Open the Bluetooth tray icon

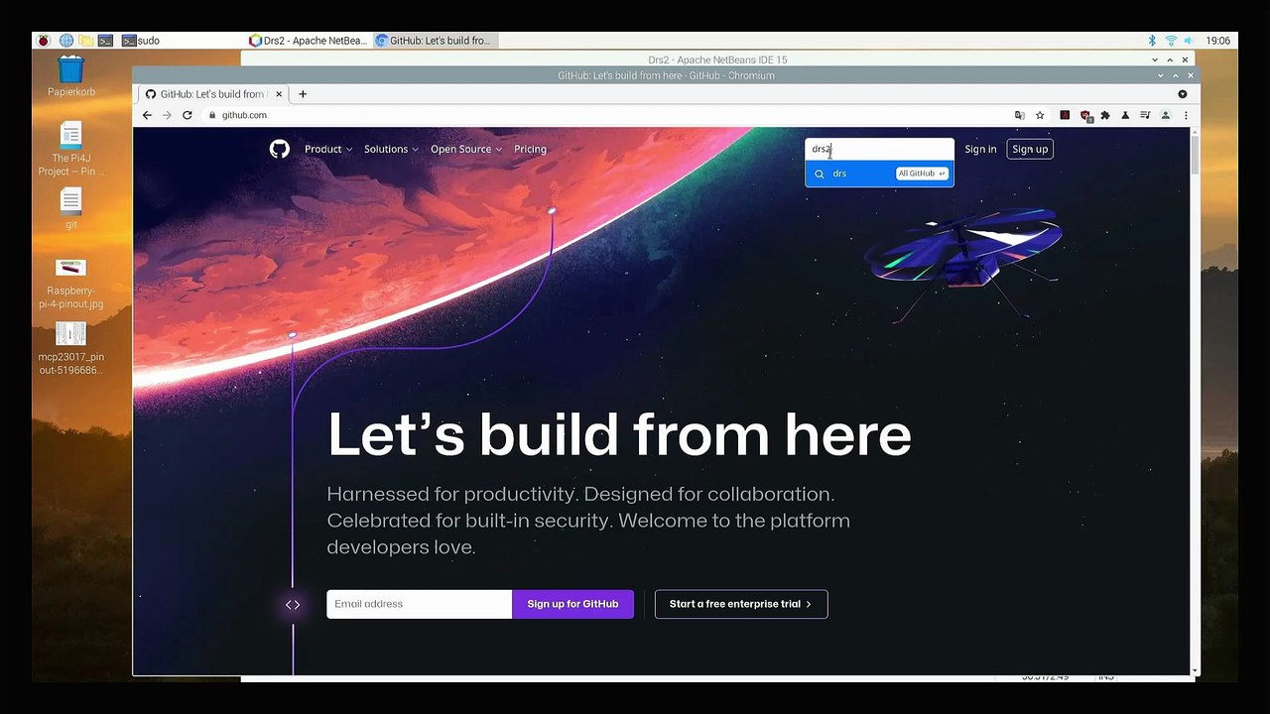(1152, 41)
